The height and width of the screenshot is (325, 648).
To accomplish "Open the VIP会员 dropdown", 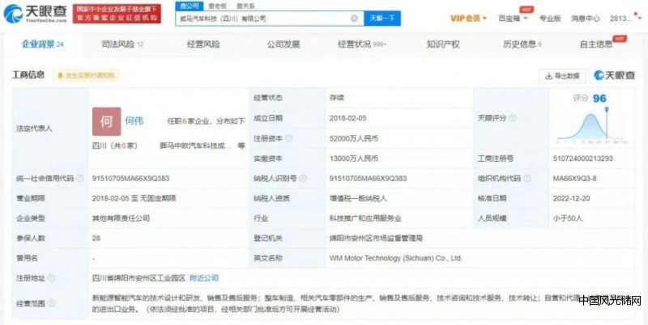I will pyautogui.click(x=468, y=18).
